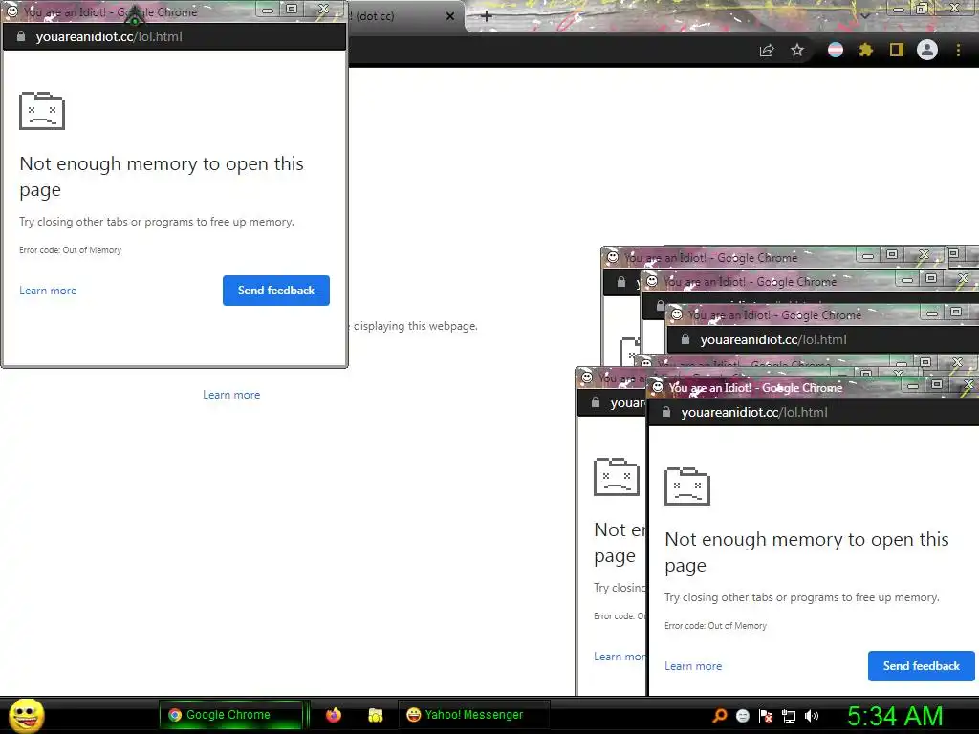979x734 pixels.
Task: Close the '(dot cc)' tab
Action: [450, 16]
